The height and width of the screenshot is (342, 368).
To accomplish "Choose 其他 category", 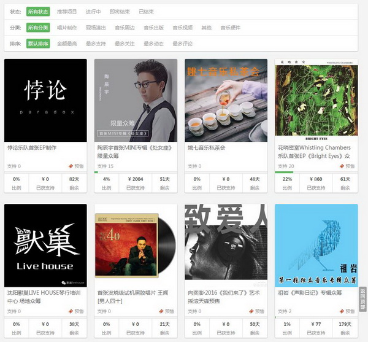I will 207,28.
